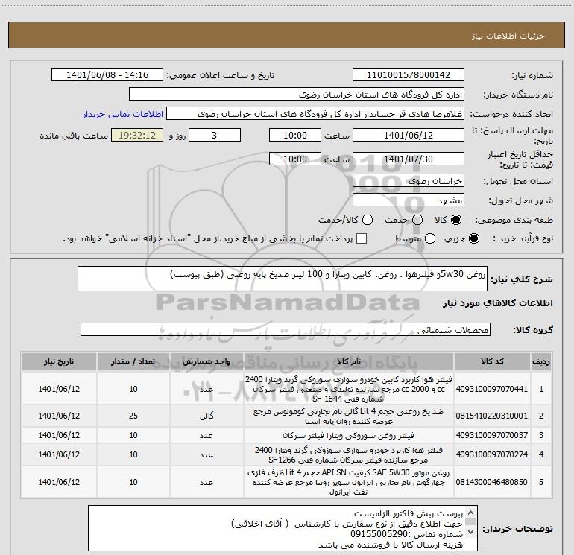
Task: Click the remaining time field 19:32:12
Action: (137, 135)
